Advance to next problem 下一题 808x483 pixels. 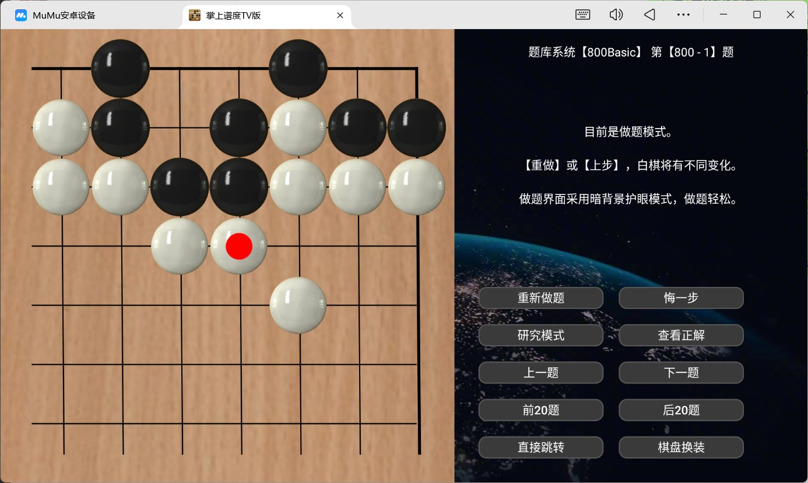[681, 372]
